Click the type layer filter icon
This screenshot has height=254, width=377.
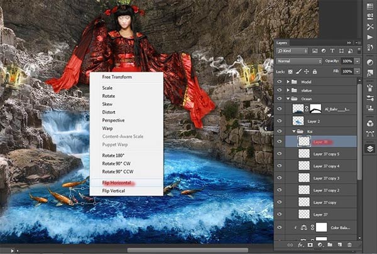tap(332, 51)
